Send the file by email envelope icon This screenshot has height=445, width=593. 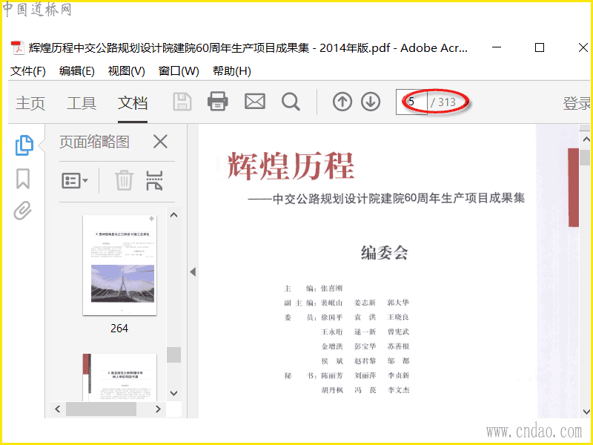[254, 102]
